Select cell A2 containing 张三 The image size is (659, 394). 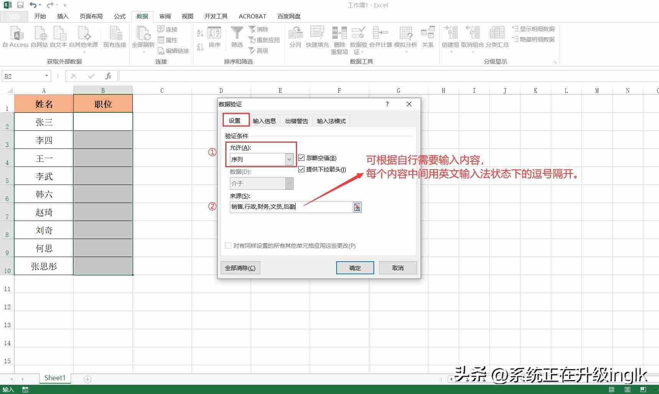click(44, 122)
